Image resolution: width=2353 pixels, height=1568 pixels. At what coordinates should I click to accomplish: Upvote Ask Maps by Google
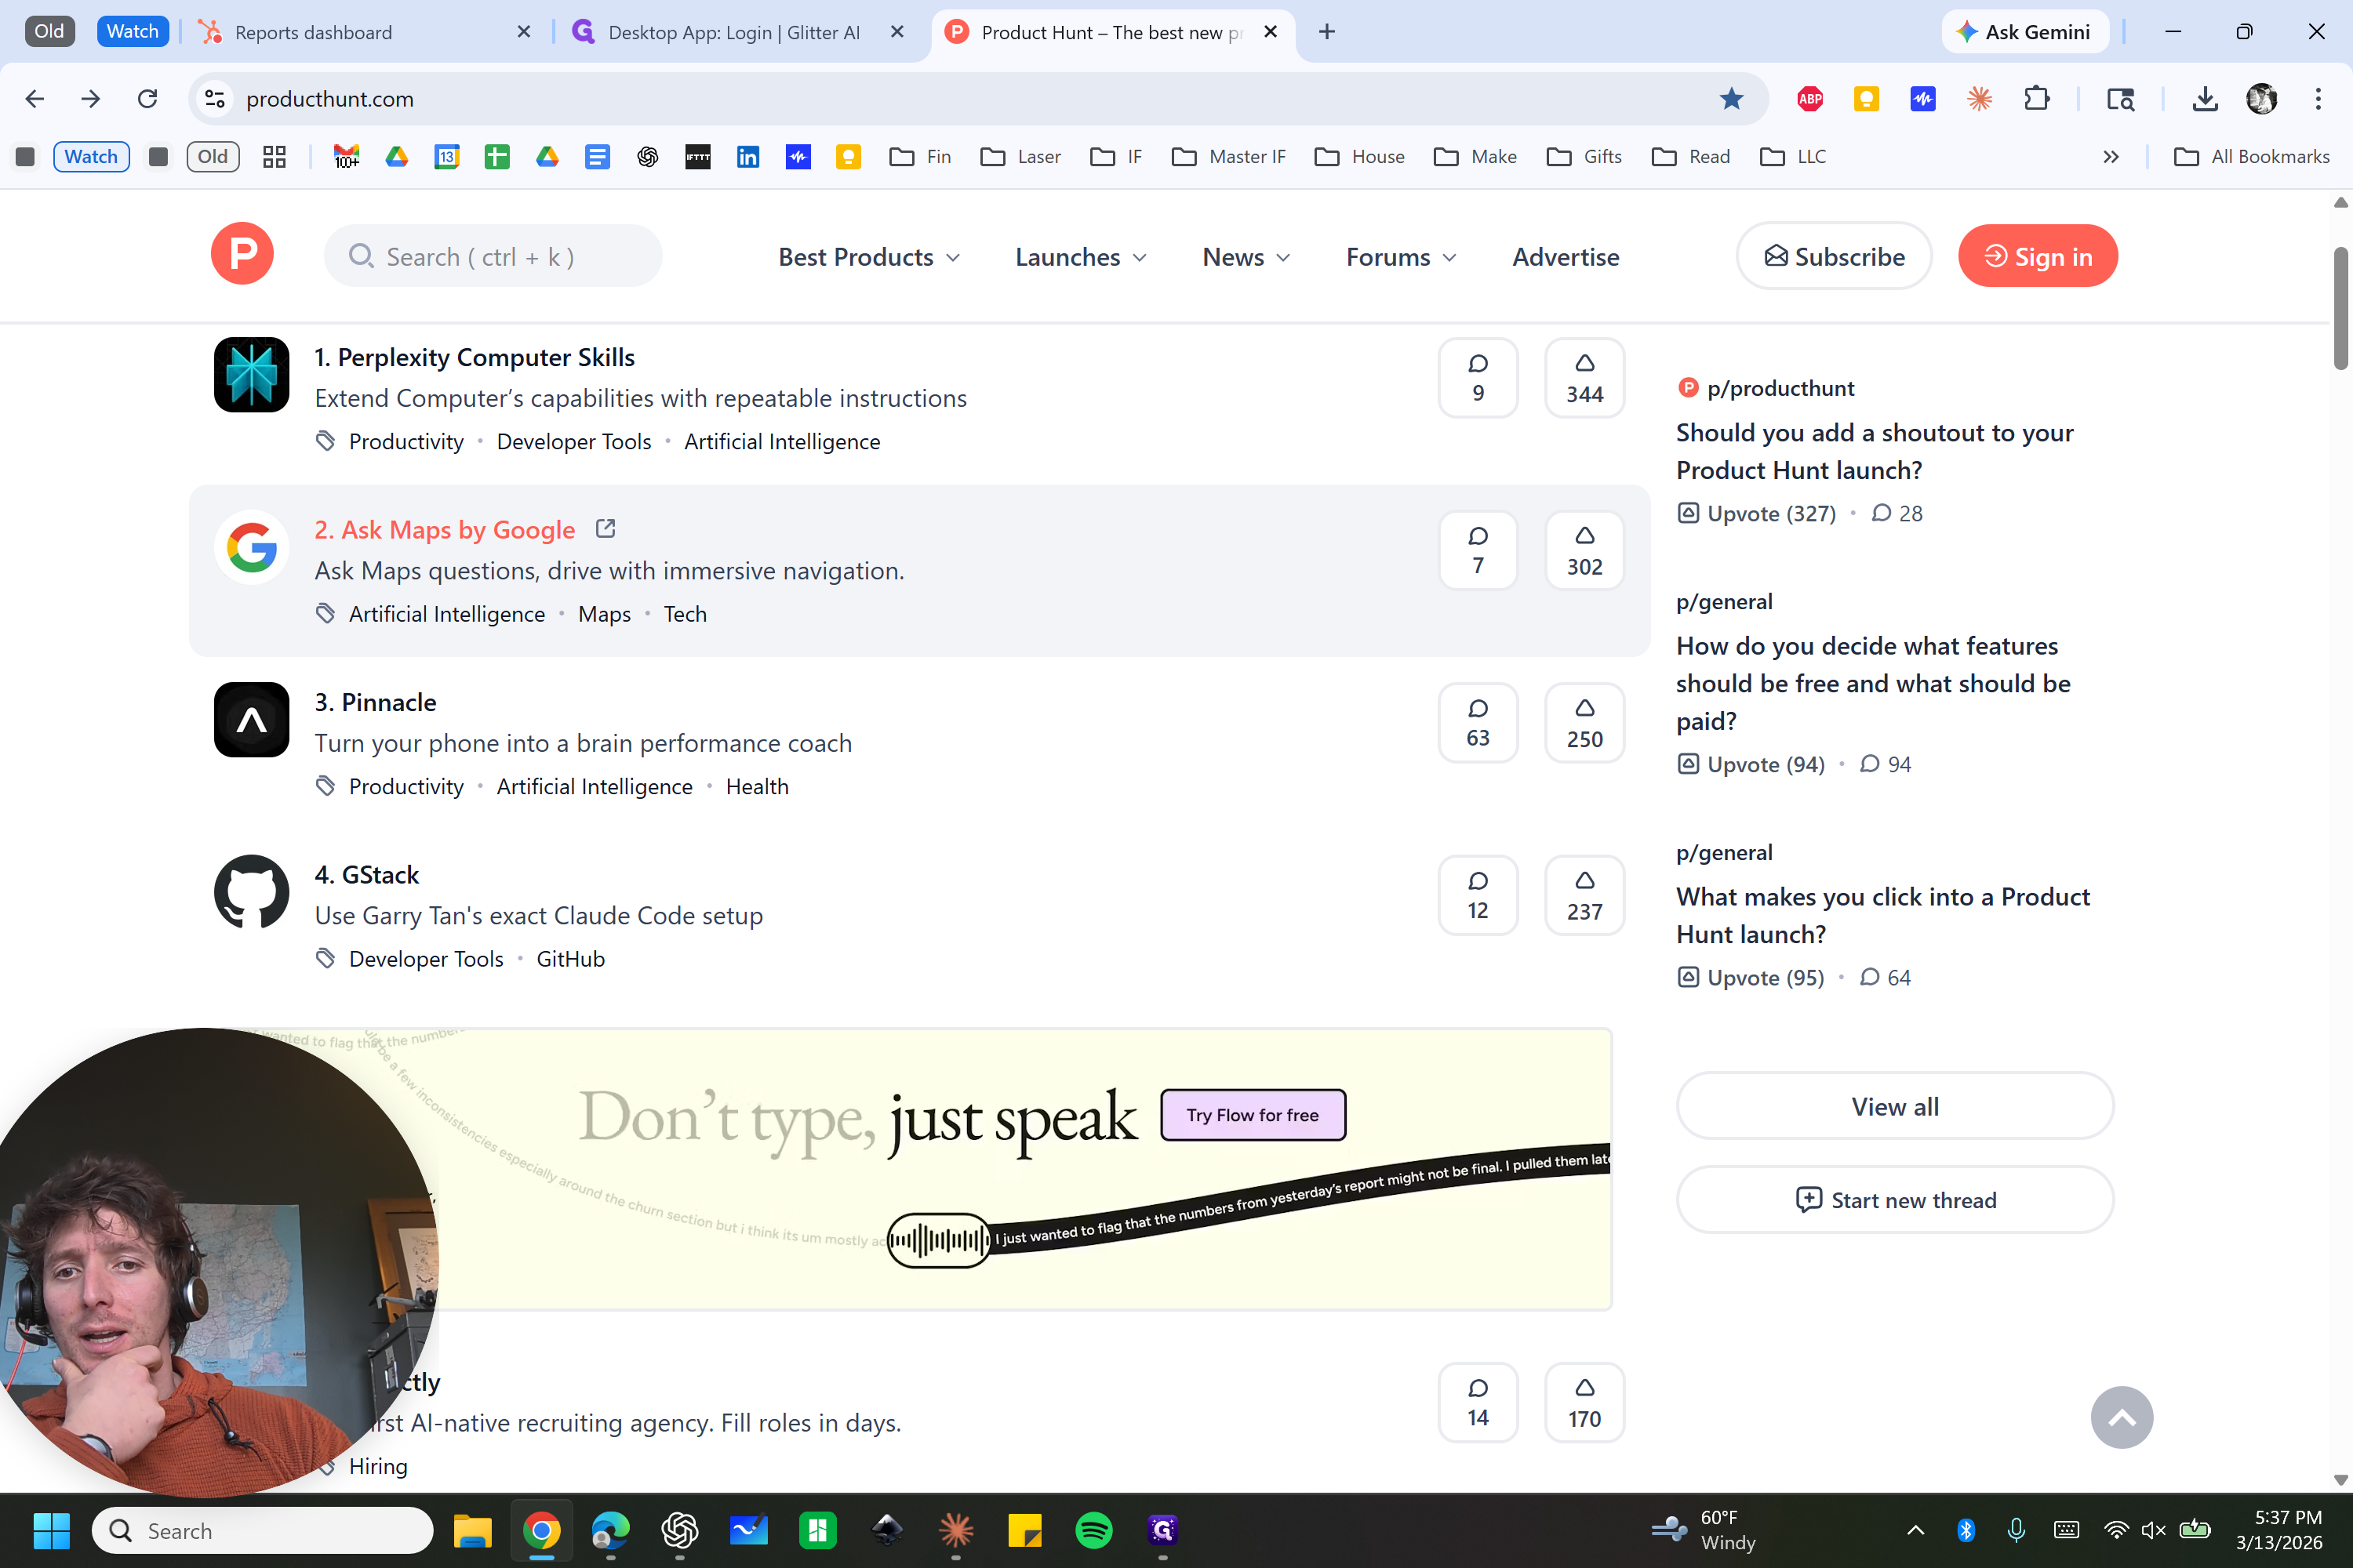pos(1584,550)
